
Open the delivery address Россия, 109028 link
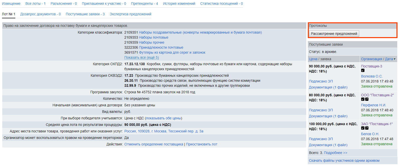(164, 131)
